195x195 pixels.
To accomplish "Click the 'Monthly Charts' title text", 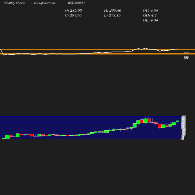I will [x=14, y=3].
